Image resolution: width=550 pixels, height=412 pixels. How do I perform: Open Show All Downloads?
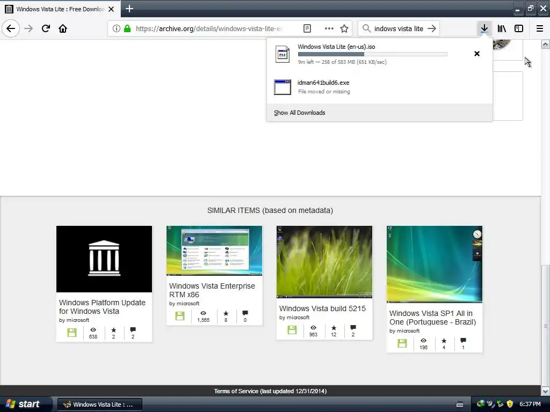[300, 113]
